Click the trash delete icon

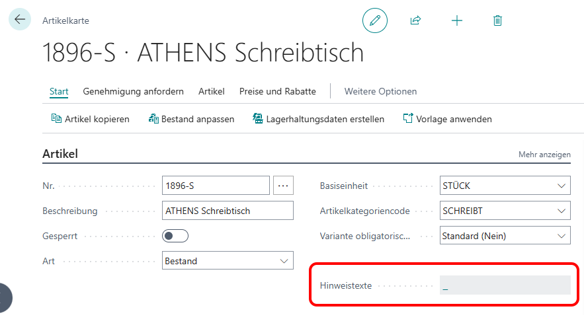tap(498, 20)
